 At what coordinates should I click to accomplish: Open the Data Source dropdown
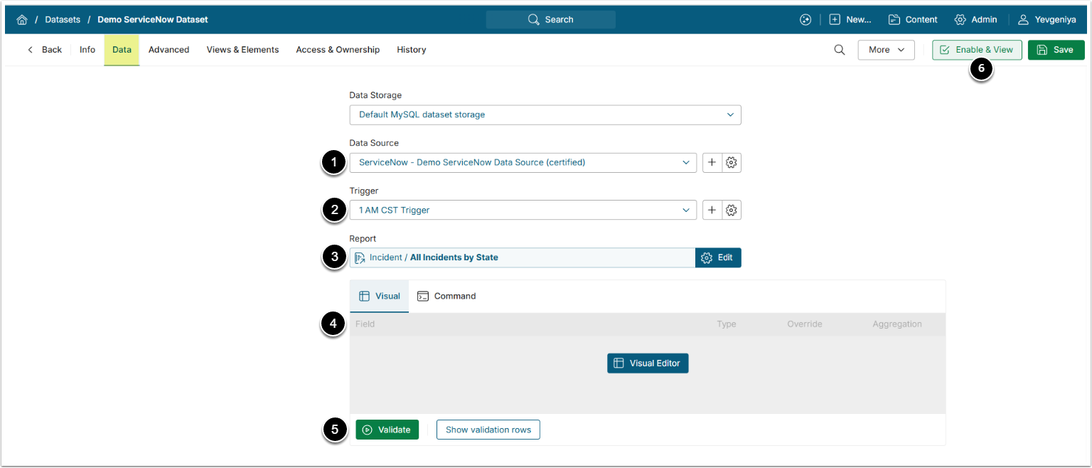coord(523,163)
